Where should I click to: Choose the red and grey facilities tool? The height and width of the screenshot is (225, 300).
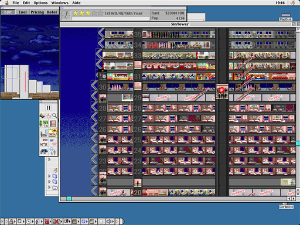pyautogui.click(x=44, y=142)
